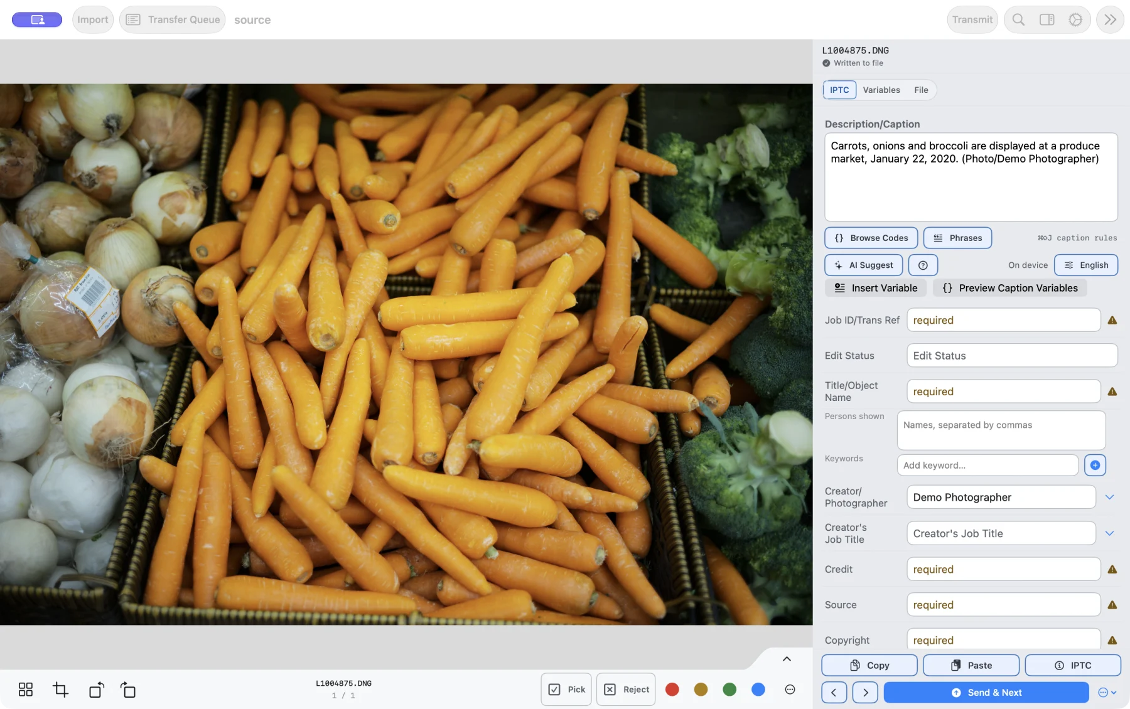The image size is (1130, 709).
Task: Click the caption help question-mark icon
Action: pos(923,265)
